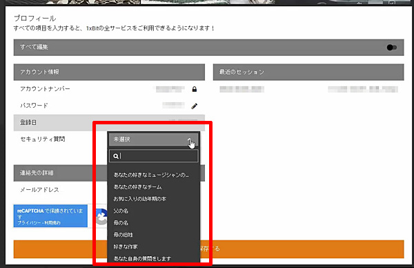Choose お気に入りの幼年期の本 option

tap(139, 199)
